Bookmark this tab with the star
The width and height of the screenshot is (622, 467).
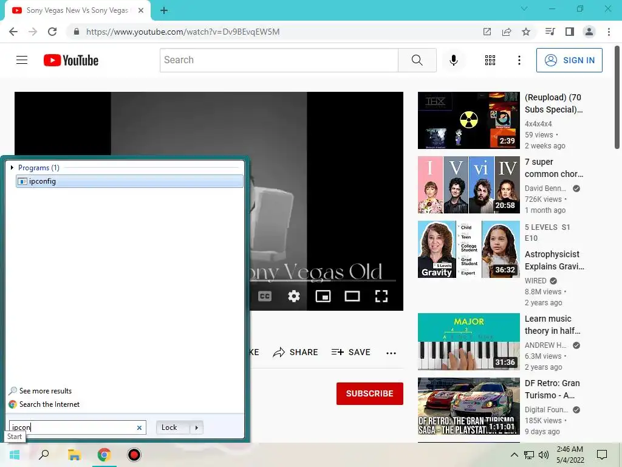point(525,32)
